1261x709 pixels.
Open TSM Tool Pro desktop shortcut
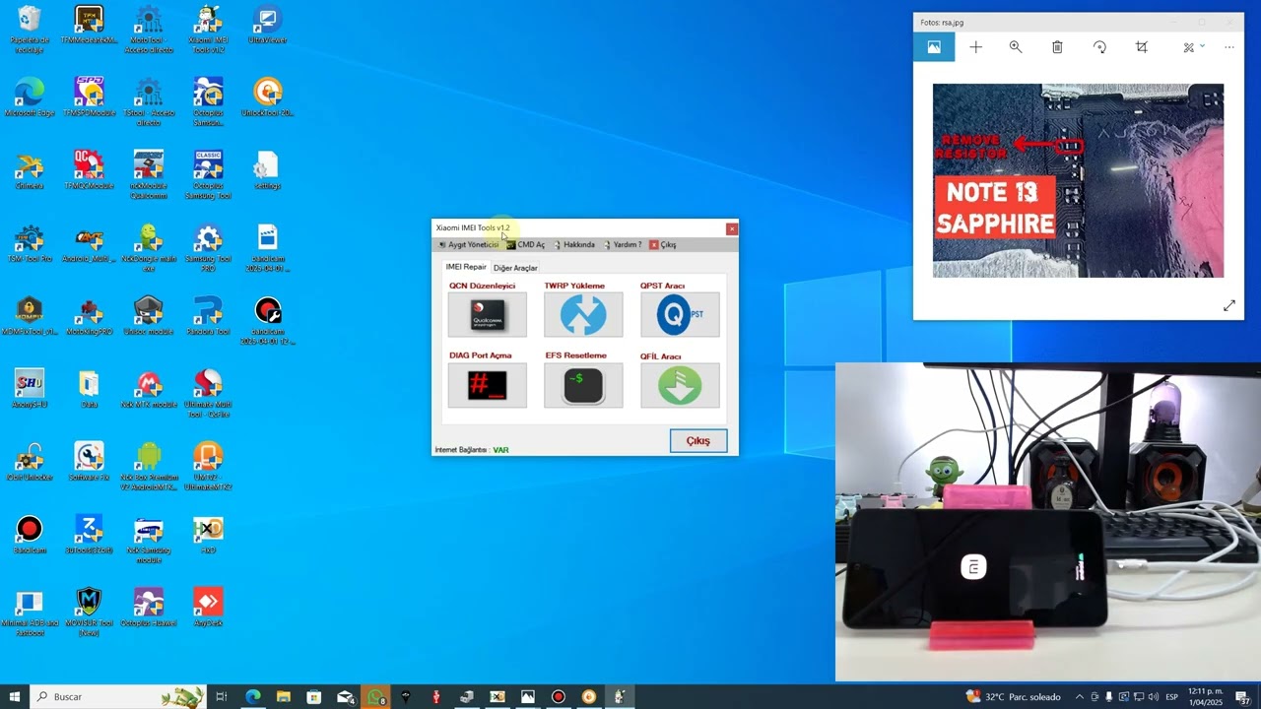[x=30, y=243]
